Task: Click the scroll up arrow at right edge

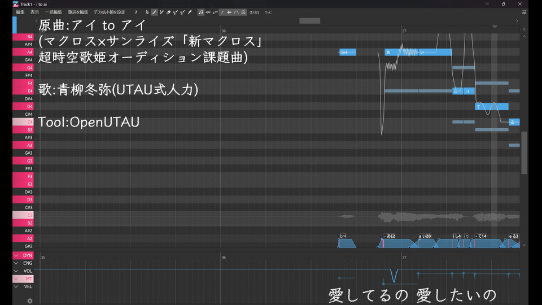Action: pos(524,36)
